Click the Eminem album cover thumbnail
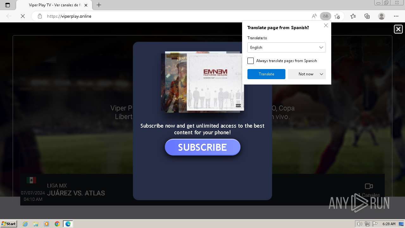The image size is (405, 228). pyautogui.click(x=215, y=82)
